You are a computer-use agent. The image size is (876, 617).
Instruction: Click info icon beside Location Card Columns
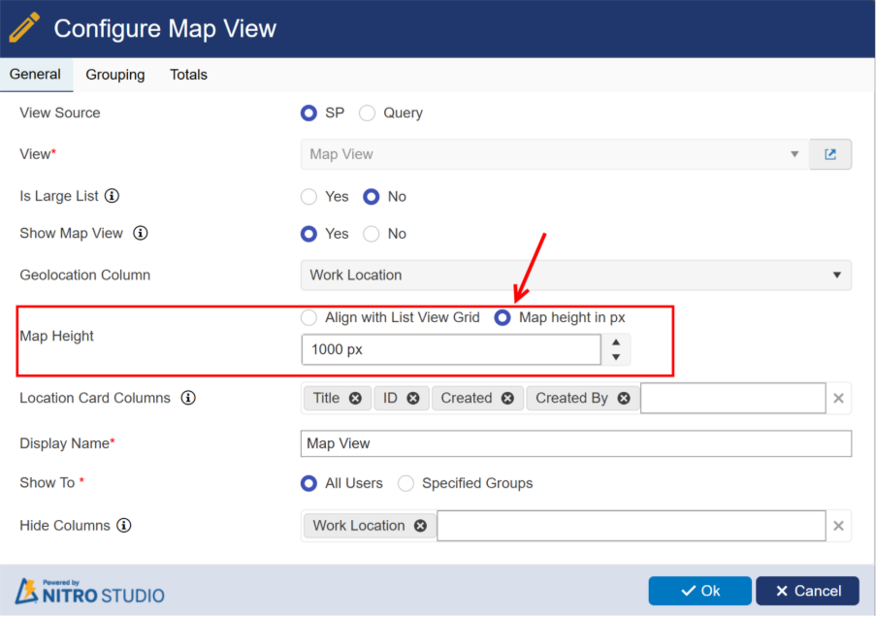188,398
